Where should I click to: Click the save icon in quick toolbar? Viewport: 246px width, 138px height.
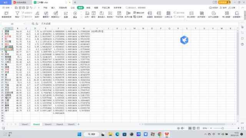coord(16,8)
